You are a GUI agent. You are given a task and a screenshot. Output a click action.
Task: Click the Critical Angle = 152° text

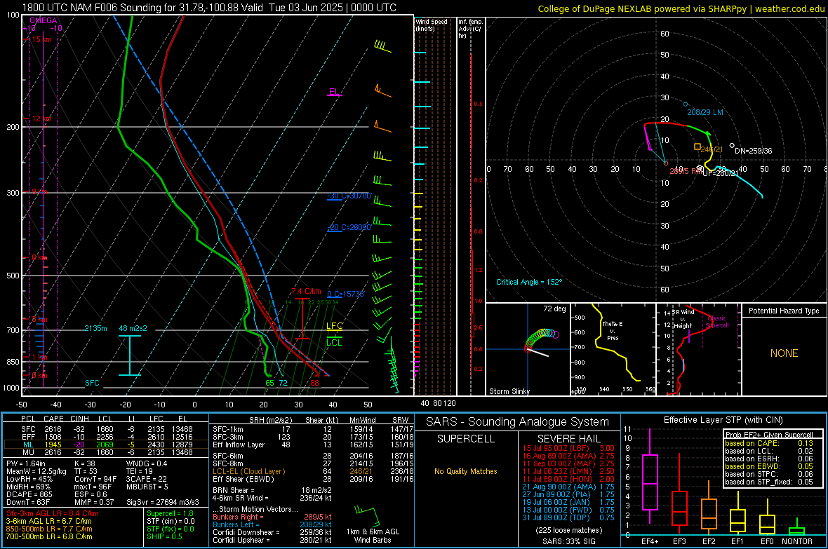[x=529, y=283]
